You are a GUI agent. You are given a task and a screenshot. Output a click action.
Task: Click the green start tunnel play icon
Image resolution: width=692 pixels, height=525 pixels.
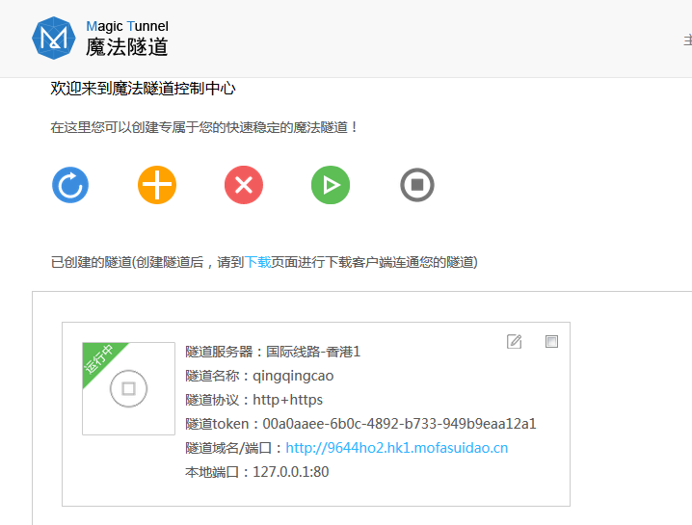click(331, 185)
